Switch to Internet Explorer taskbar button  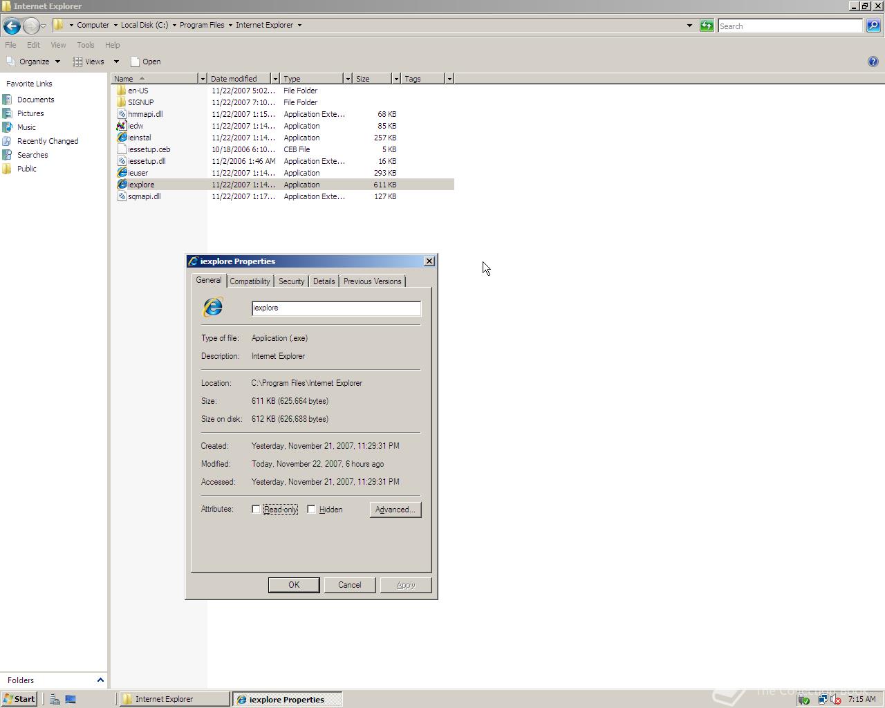174,699
